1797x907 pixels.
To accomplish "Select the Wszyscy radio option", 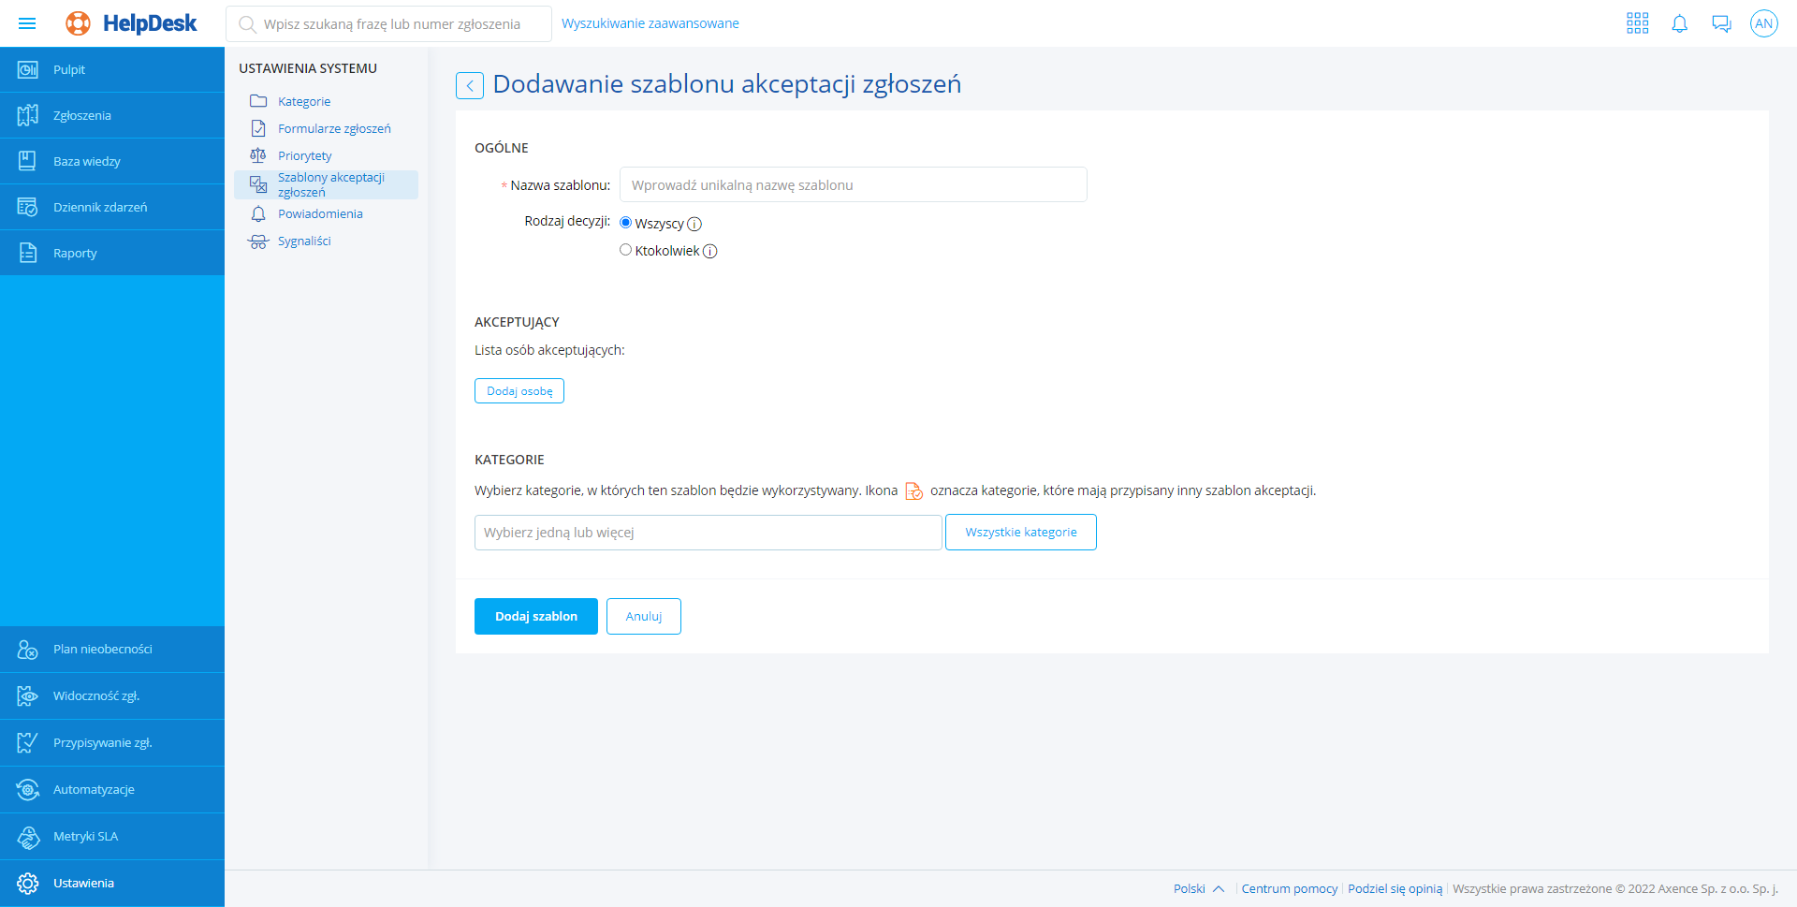I will tap(626, 223).
